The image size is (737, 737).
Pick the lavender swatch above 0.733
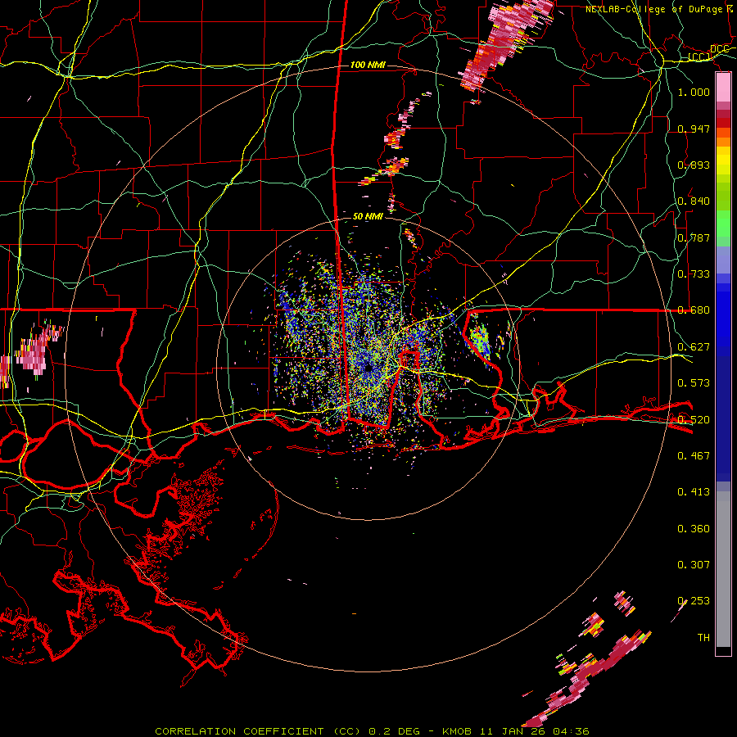click(x=723, y=260)
